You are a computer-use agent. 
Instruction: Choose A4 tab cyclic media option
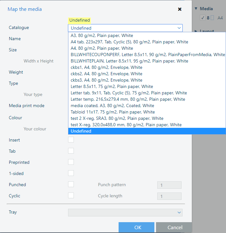(x=129, y=42)
